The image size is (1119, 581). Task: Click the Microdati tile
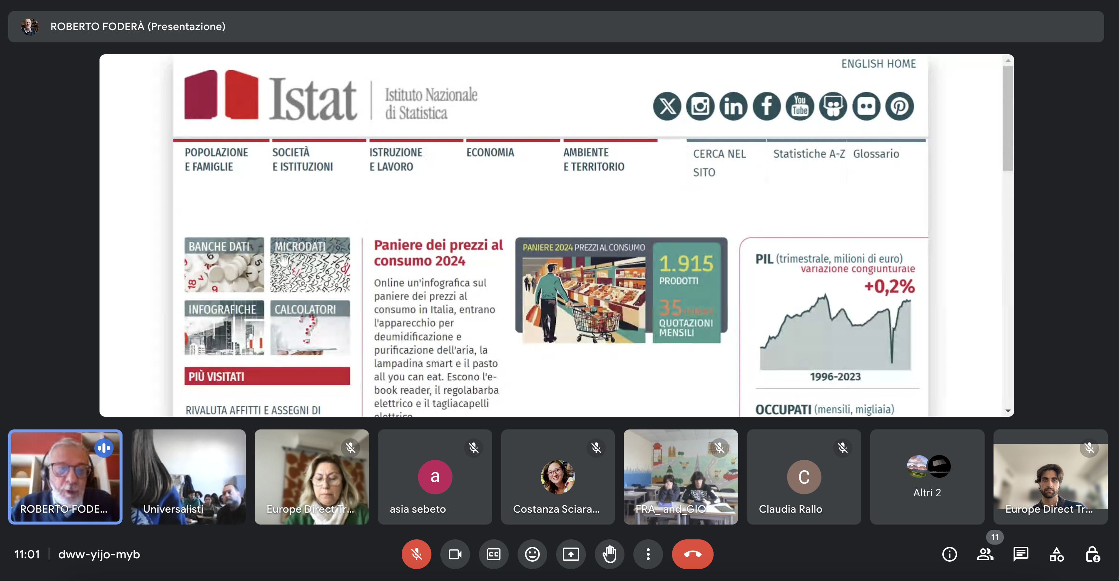click(x=310, y=264)
